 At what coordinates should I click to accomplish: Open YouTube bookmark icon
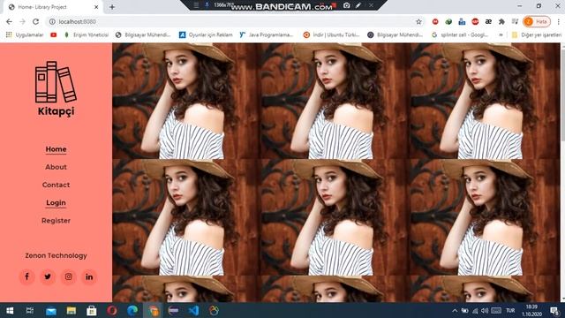pos(54,35)
